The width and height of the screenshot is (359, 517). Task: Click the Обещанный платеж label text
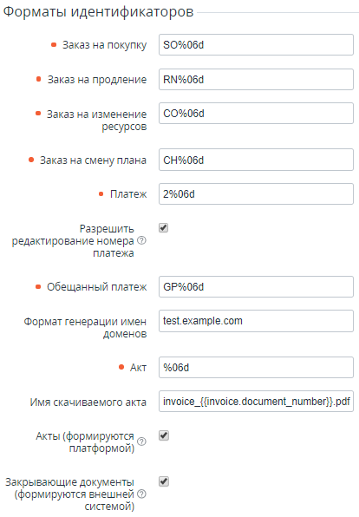[x=96, y=287]
